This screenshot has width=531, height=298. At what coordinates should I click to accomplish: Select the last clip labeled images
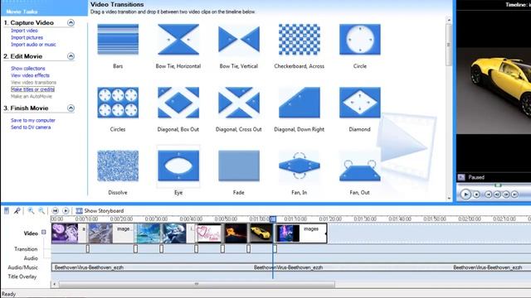pyautogui.click(x=301, y=233)
